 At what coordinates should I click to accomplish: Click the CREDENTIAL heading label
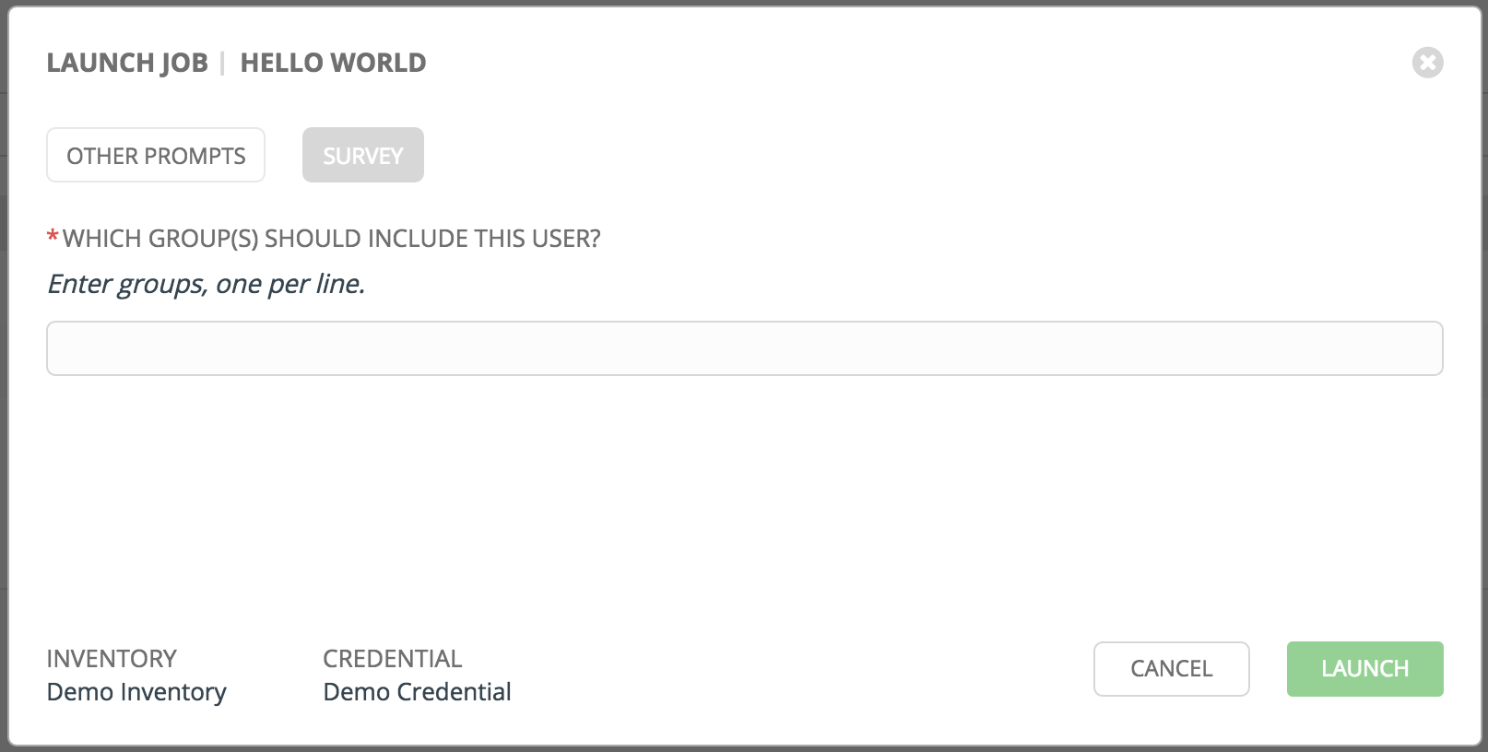[393, 659]
